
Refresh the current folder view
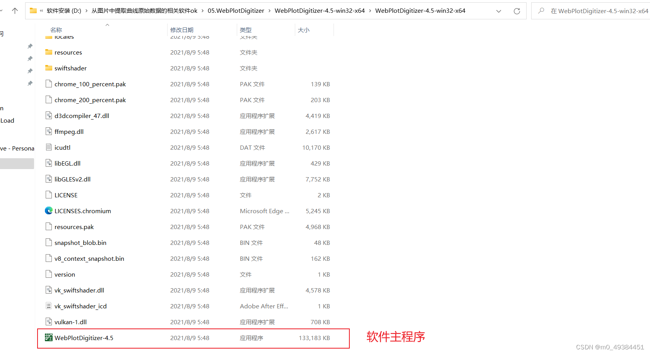click(x=517, y=11)
